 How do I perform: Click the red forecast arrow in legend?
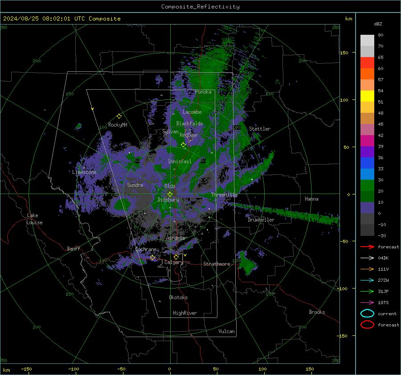click(x=367, y=247)
